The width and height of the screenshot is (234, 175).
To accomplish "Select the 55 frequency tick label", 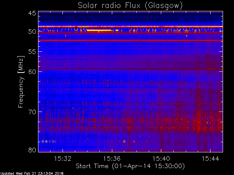I will click(x=32, y=52).
